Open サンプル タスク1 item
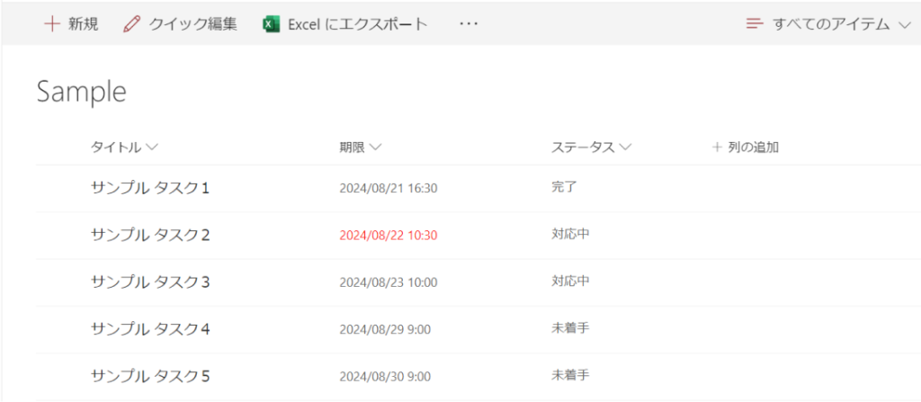The image size is (921, 402). coord(150,188)
